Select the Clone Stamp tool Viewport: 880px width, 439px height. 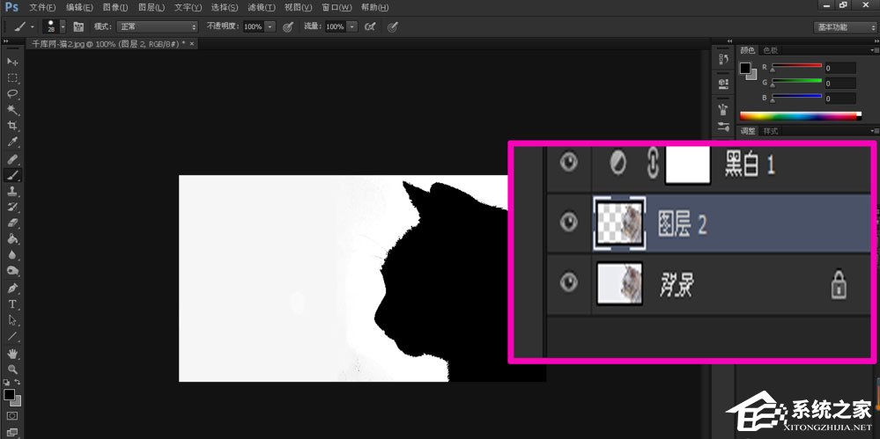point(12,190)
